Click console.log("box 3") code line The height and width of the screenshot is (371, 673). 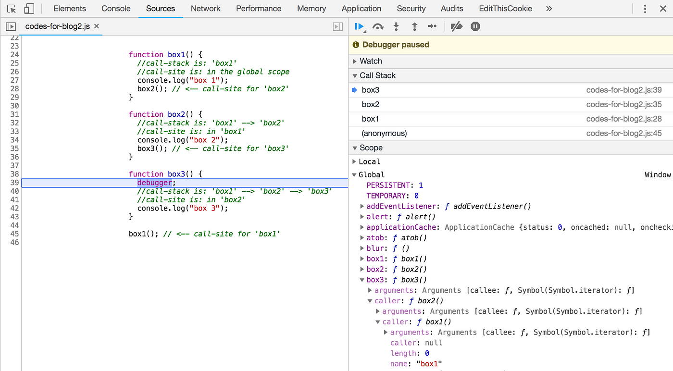[x=183, y=209]
